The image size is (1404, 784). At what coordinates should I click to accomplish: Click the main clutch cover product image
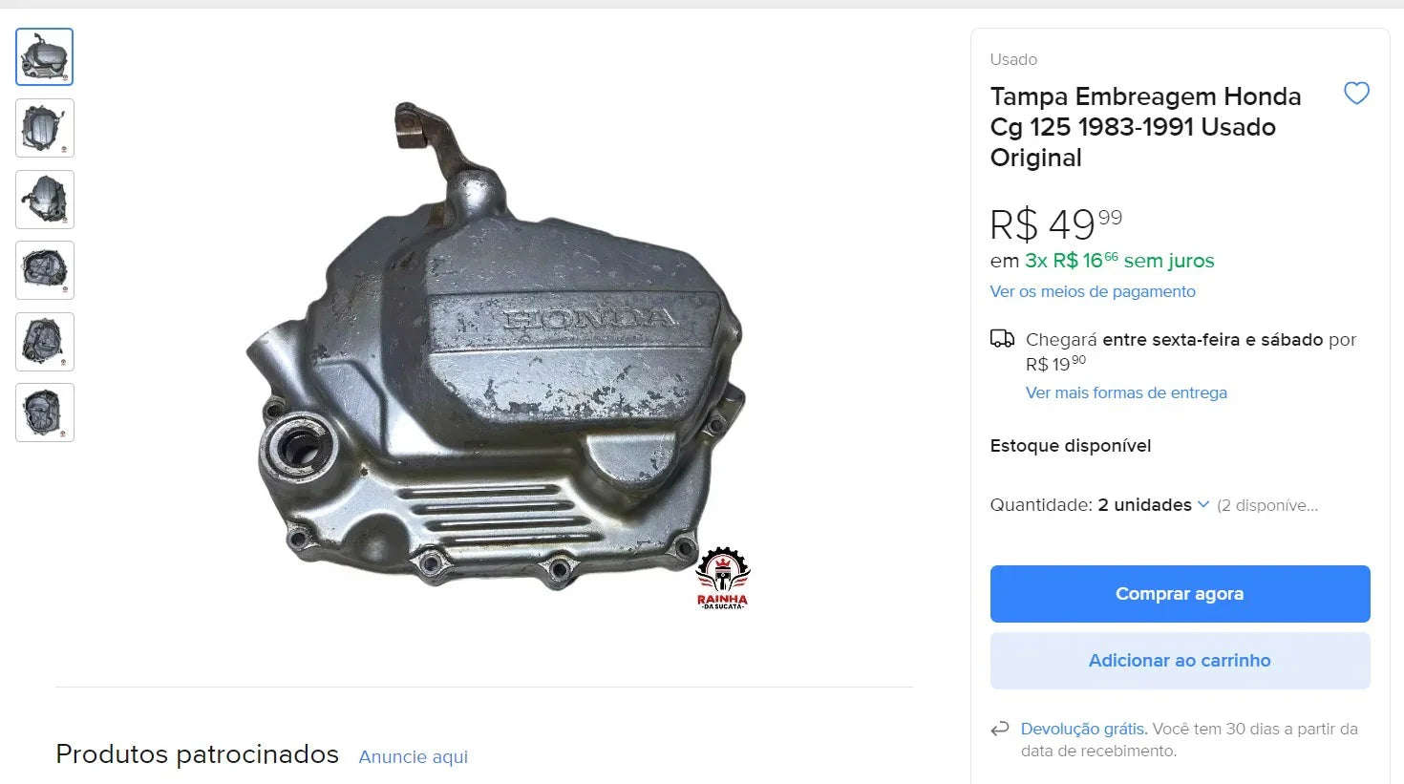tap(495, 349)
